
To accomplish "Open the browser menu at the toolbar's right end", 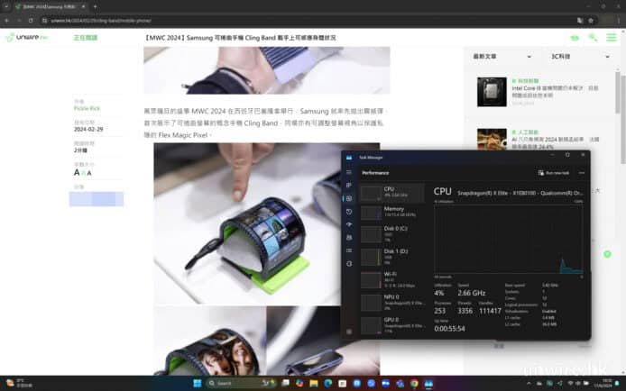I will tap(616, 19).
